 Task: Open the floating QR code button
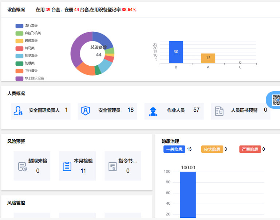pyautogui.click(x=273, y=100)
